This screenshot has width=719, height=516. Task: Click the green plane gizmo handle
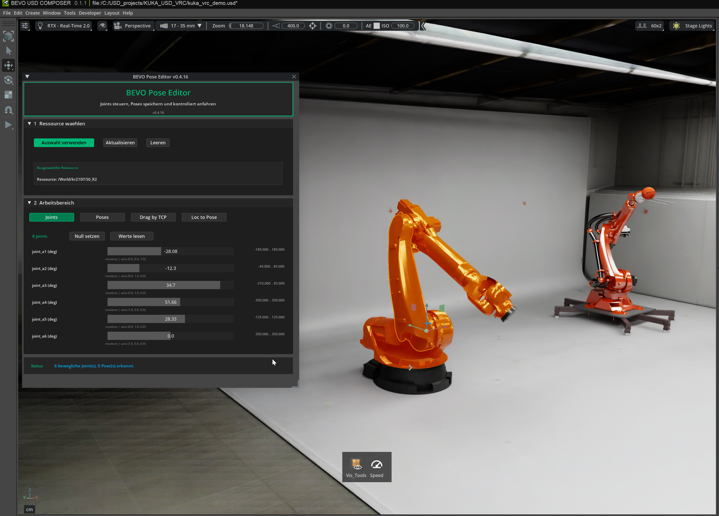(442, 308)
